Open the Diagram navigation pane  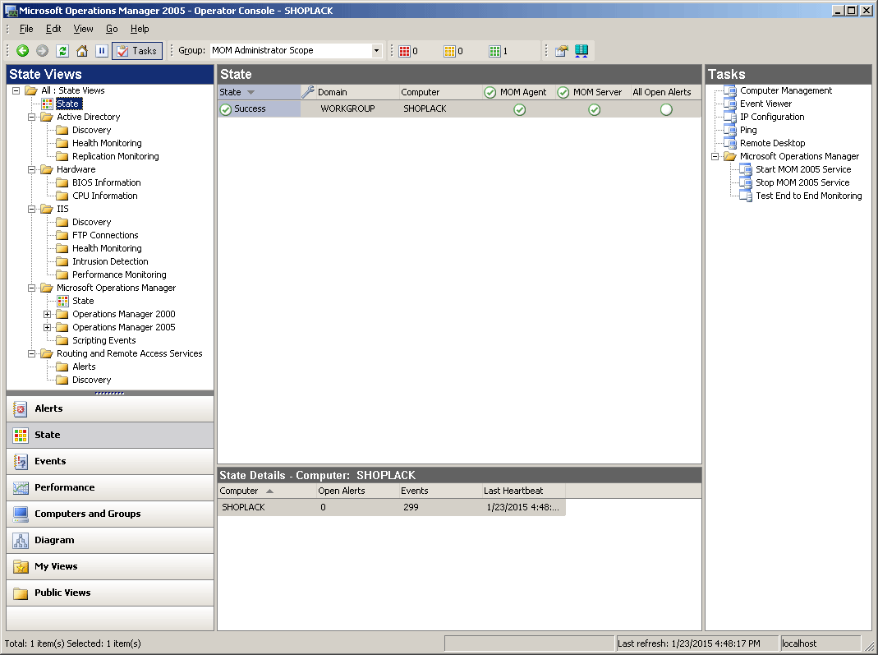(110, 541)
